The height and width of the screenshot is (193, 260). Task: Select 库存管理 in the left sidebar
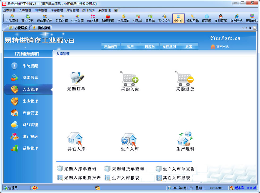coord(30,113)
